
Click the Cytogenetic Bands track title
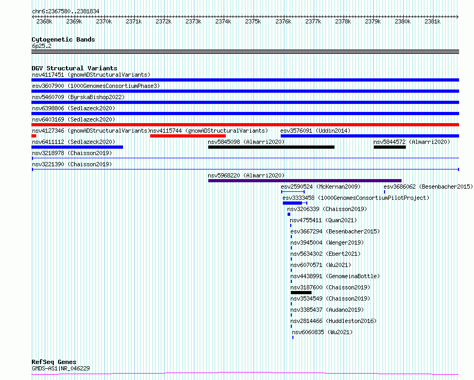63,39
